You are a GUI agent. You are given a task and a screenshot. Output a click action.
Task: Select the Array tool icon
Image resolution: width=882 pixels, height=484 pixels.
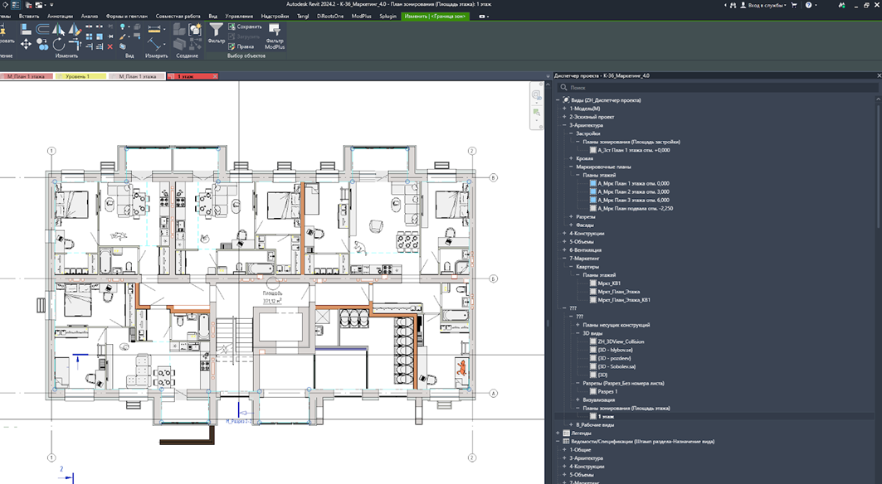click(89, 36)
